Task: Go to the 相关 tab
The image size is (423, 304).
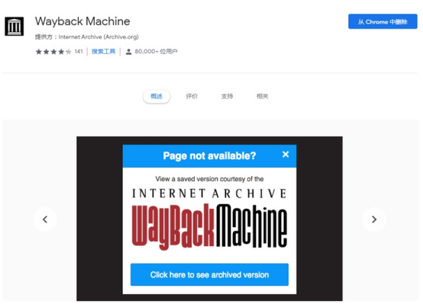Action: 262,96
